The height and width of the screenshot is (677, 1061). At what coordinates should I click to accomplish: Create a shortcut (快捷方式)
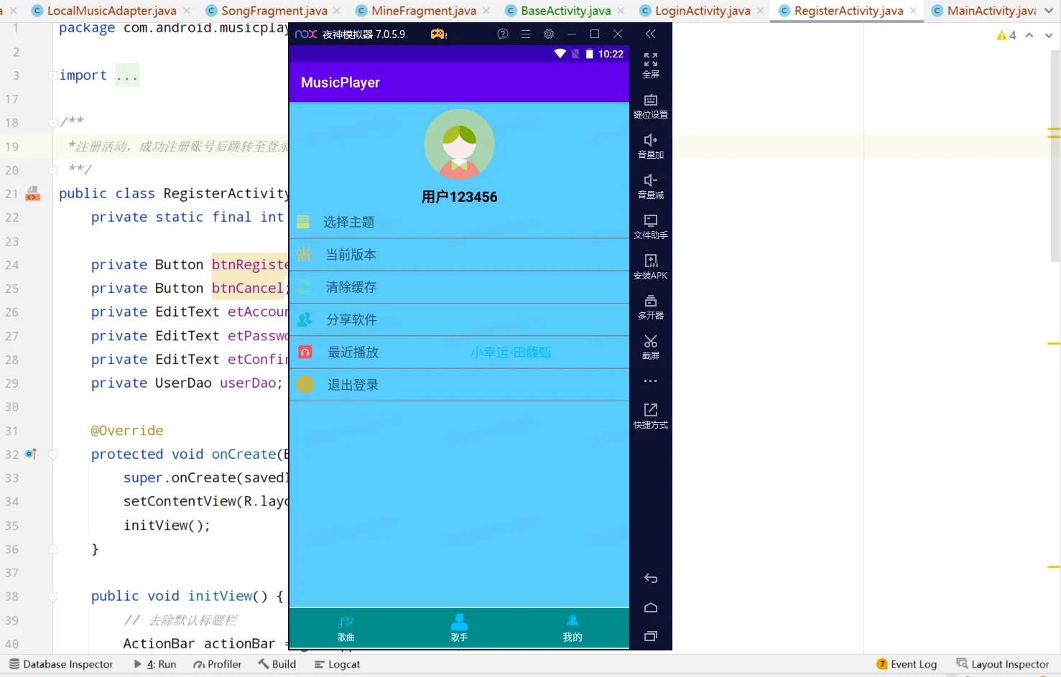(x=651, y=416)
